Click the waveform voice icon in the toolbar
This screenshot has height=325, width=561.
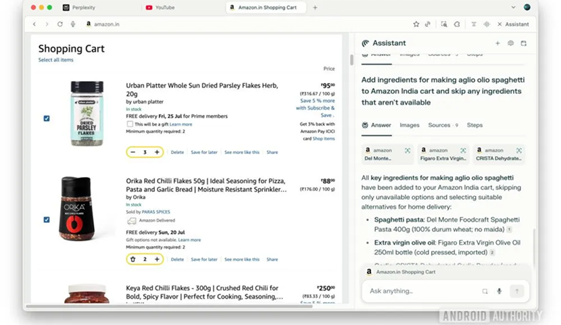pyautogui.click(x=487, y=24)
